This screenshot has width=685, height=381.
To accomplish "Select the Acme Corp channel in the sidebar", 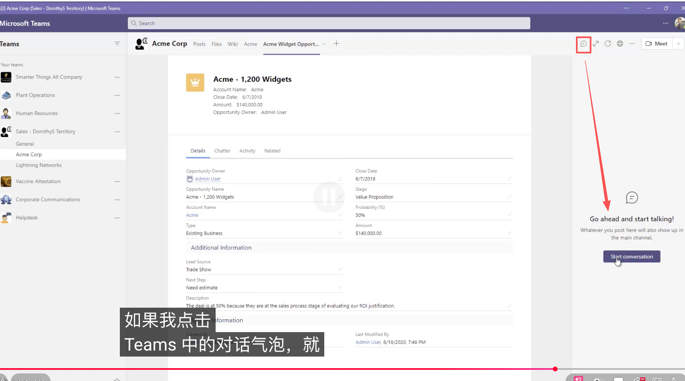I will pos(63,154).
